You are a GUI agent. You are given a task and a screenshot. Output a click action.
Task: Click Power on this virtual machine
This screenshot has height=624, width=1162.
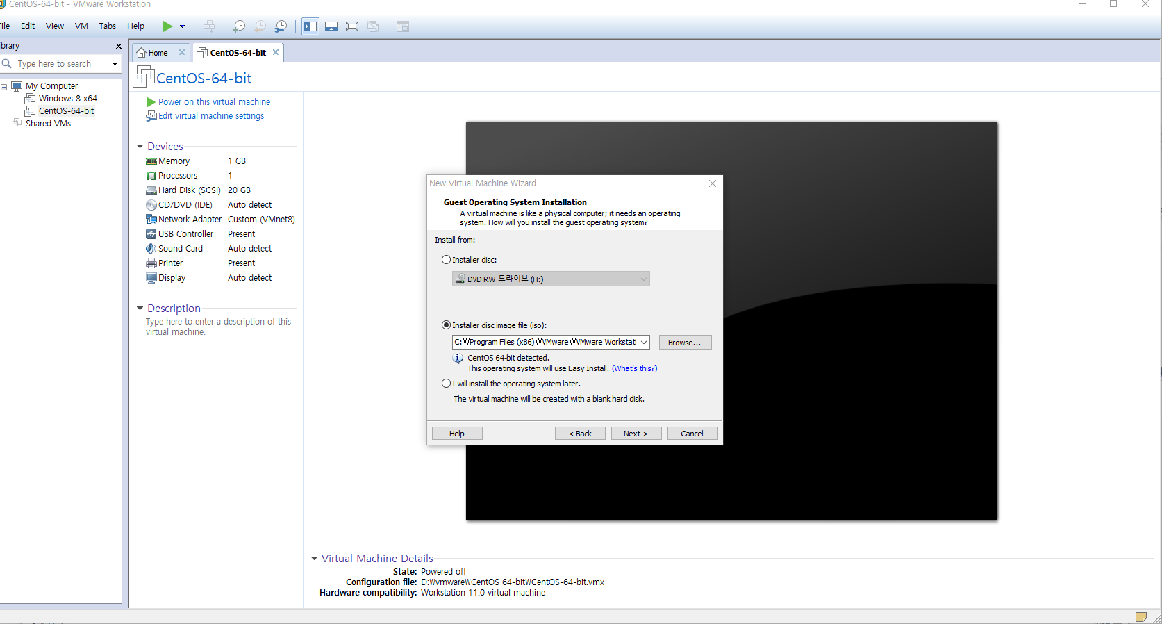pyautogui.click(x=214, y=102)
